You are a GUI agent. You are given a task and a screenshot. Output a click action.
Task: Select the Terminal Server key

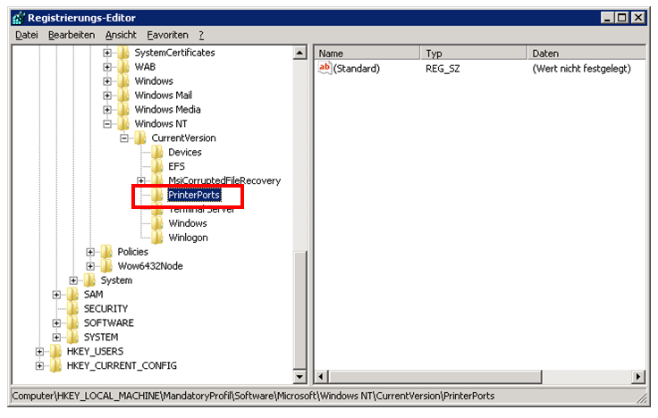(201, 210)
